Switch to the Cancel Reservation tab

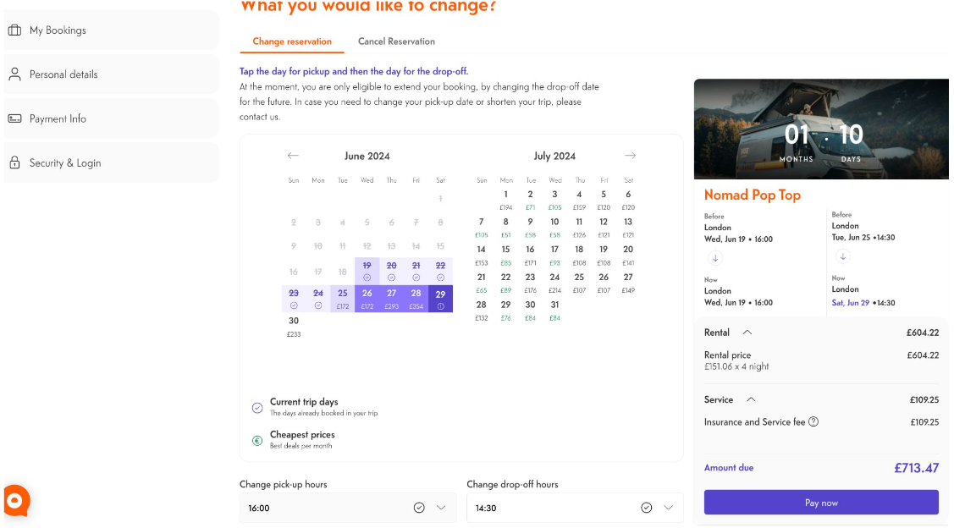pyautogui.click(x=396, y=41)
